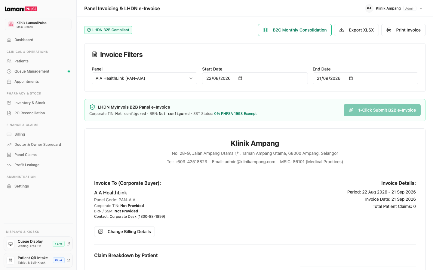Click the admin@klinikampang.com email text

(250, 162)
